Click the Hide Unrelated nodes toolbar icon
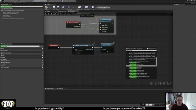 click(69, 7)
